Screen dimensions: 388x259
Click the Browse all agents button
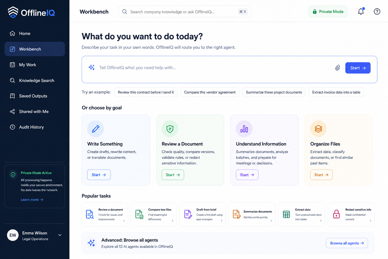(347, 243)
